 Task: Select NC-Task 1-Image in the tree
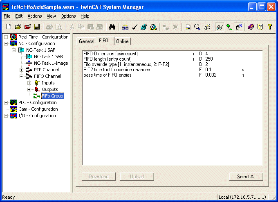pyautogui.click(x=51, y=63)
